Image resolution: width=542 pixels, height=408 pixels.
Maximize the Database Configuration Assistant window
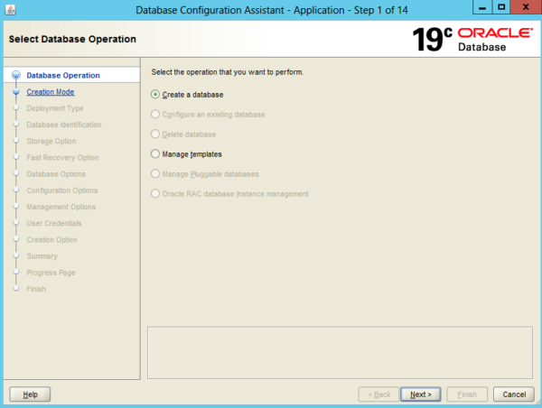tap(500, 7)
